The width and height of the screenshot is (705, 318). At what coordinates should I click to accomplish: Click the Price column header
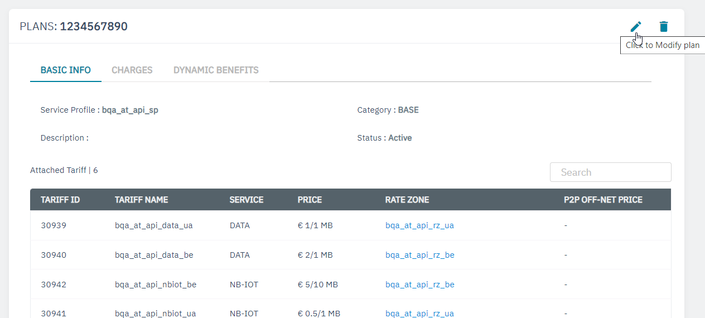point(310,200)
